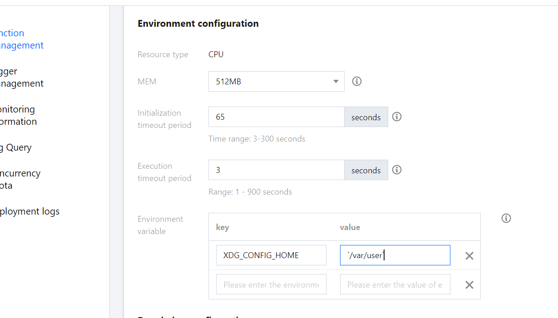Image resolution: width=558 pixels, height=318 pixels.
Task: Delete the empty environment variable row
Action: click(x=469, y=285)
